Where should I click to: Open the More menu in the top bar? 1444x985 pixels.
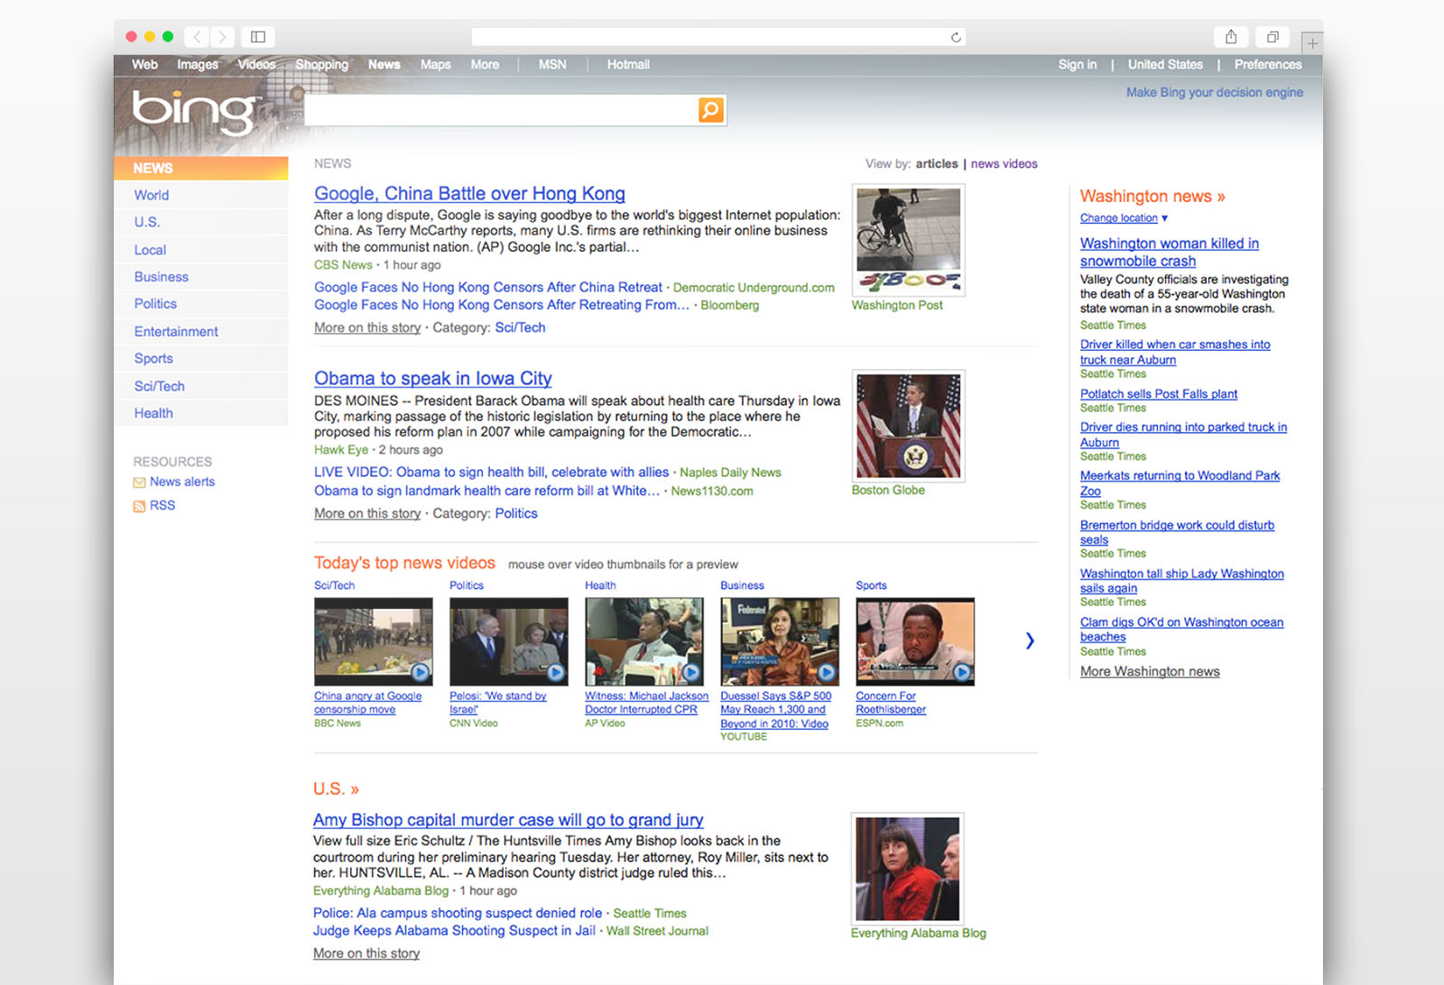(x=485, y=64)
